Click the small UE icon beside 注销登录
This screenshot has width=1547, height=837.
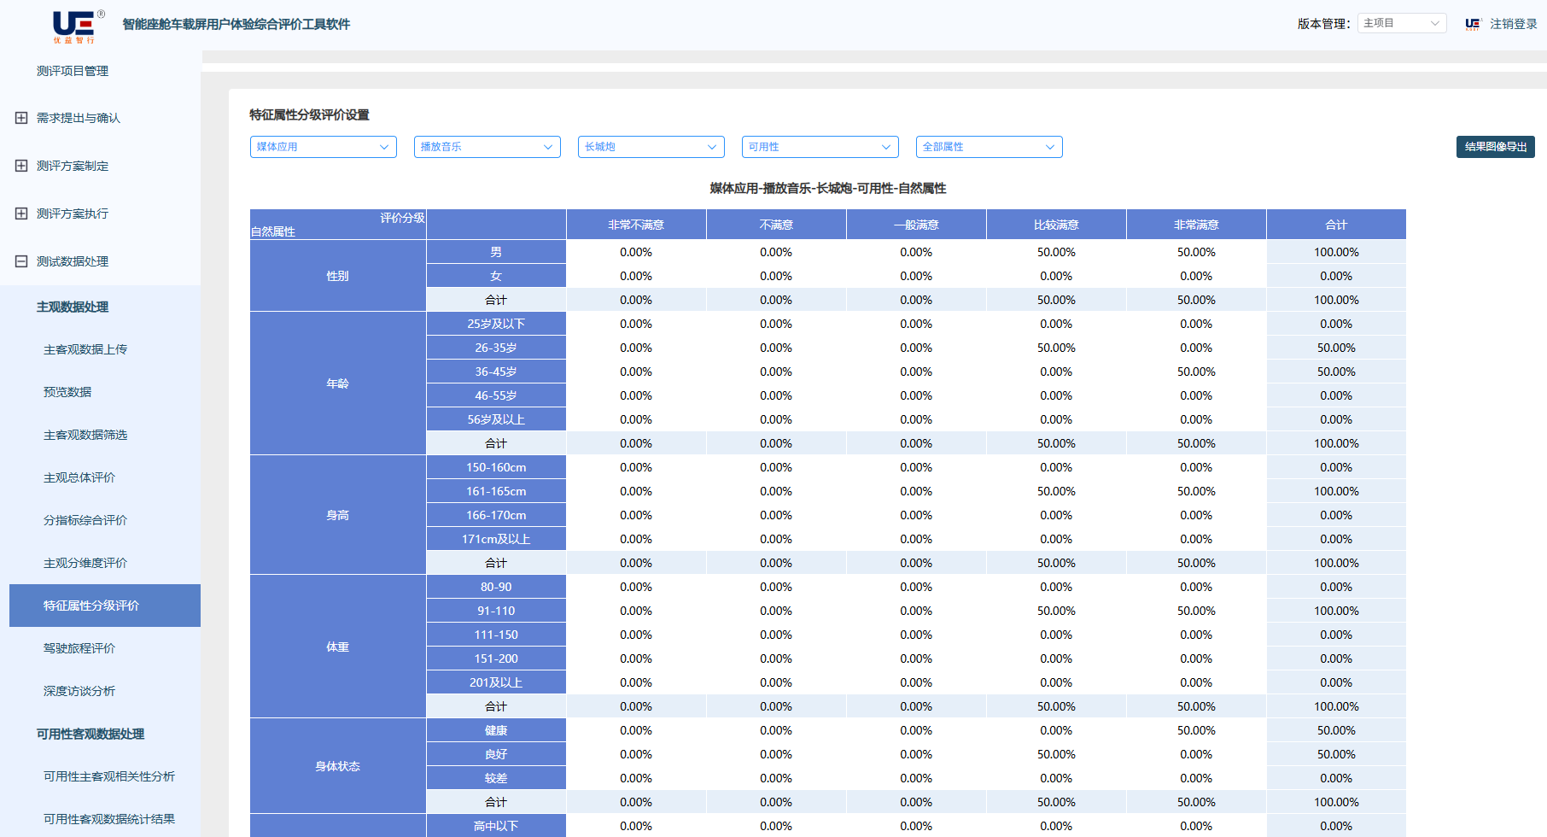[x=1473, y=24]
